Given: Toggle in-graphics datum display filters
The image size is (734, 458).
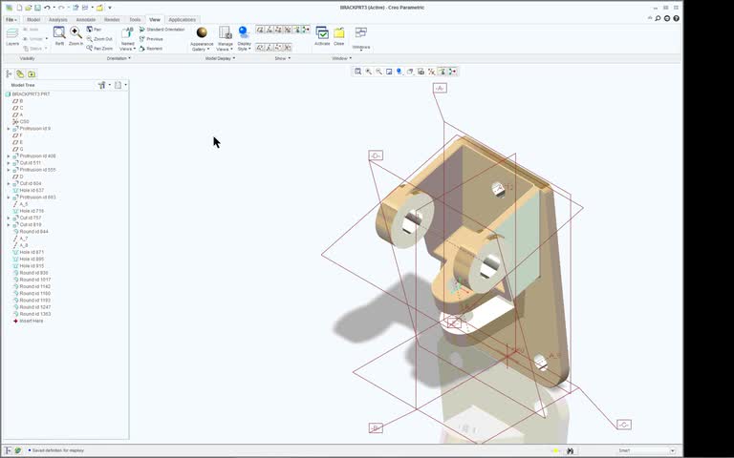Looking at the screenshot, I should coord(432,72).
